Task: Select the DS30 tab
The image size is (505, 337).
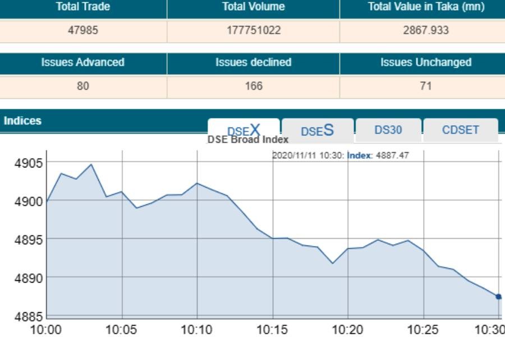Action: [388, 130]
